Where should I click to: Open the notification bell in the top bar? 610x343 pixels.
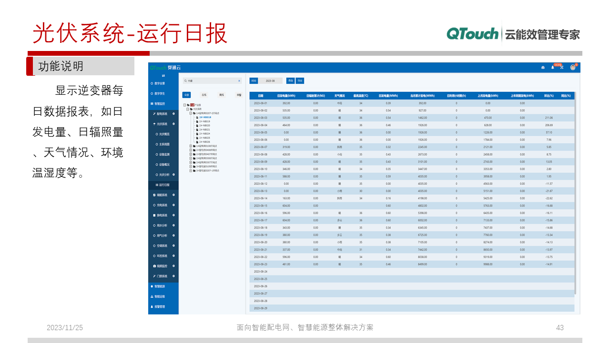pos(553,67)
